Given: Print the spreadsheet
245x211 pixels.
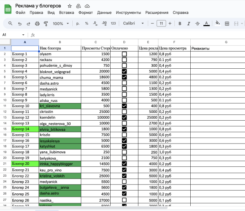Looking at the screenshot, I should click(37, 24).
